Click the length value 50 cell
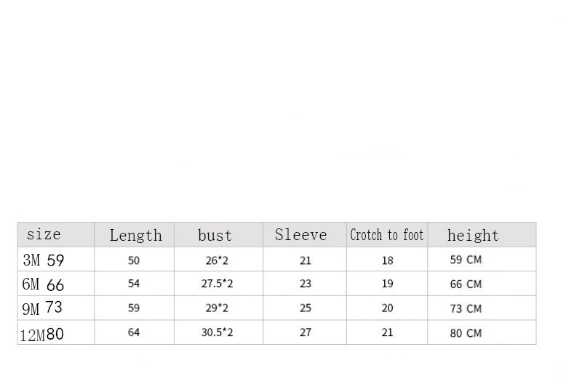582x379 pixels. tap(134, 260)
